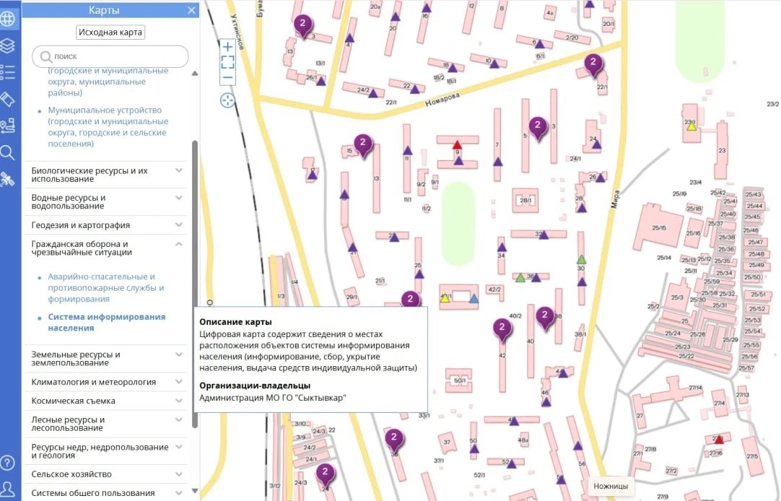Zoom out with the minus map control

[227, 78]
